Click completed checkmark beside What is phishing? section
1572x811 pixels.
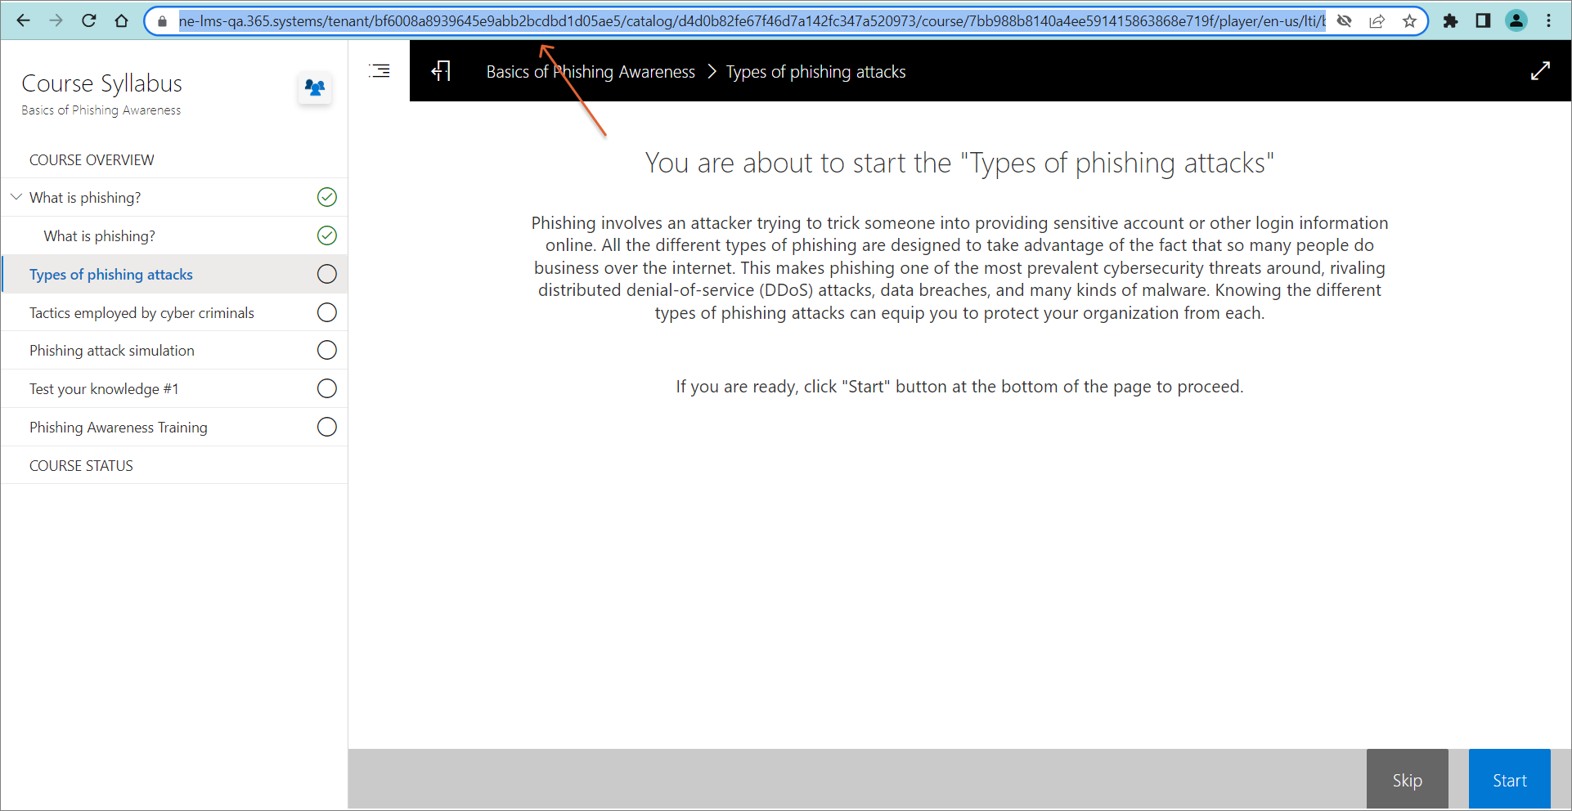(326, 197)
